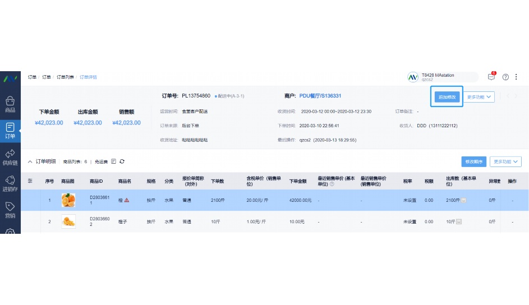Click the warning triangle beside product 橙
Screen dimensions: 529x305
(x=127, y=200)
